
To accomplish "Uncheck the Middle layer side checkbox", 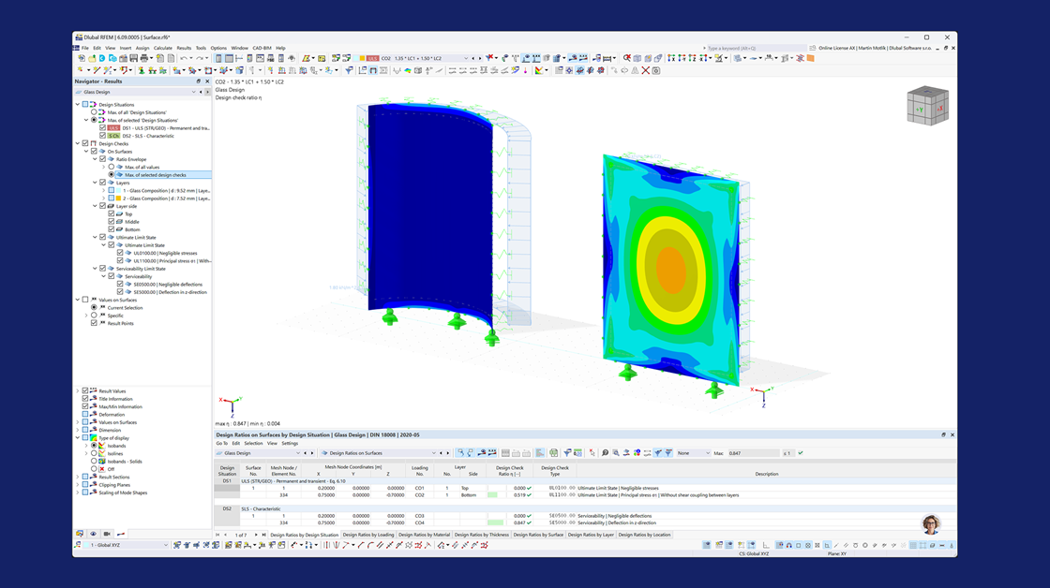I will coord(111,219).
